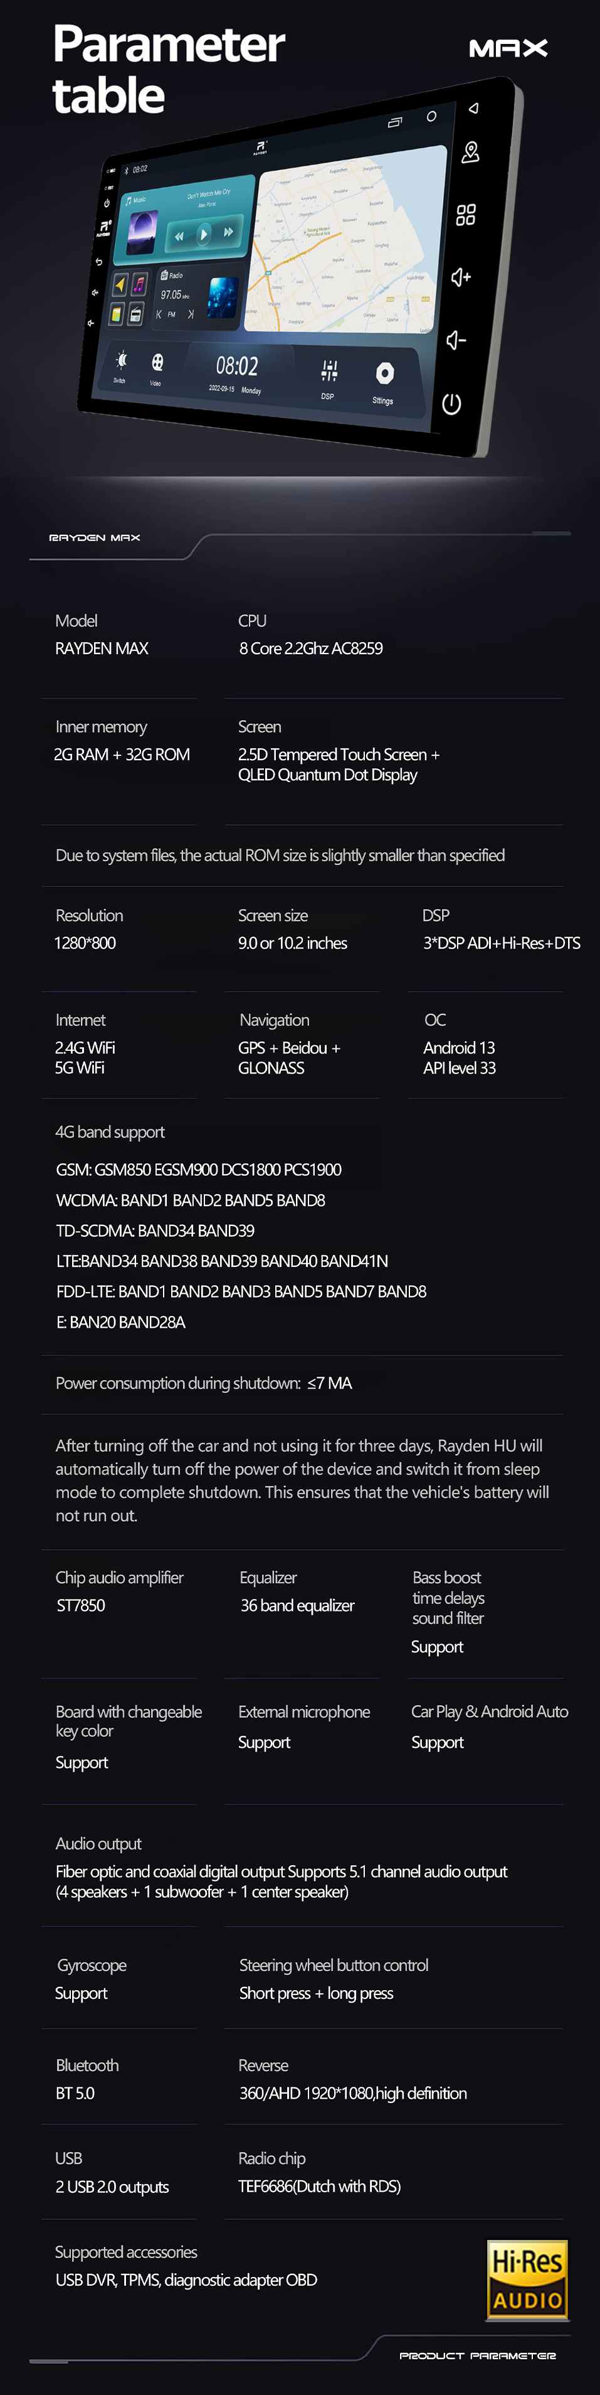
Task: Tap the back triangle on the right panel
Action: point(474,109)
